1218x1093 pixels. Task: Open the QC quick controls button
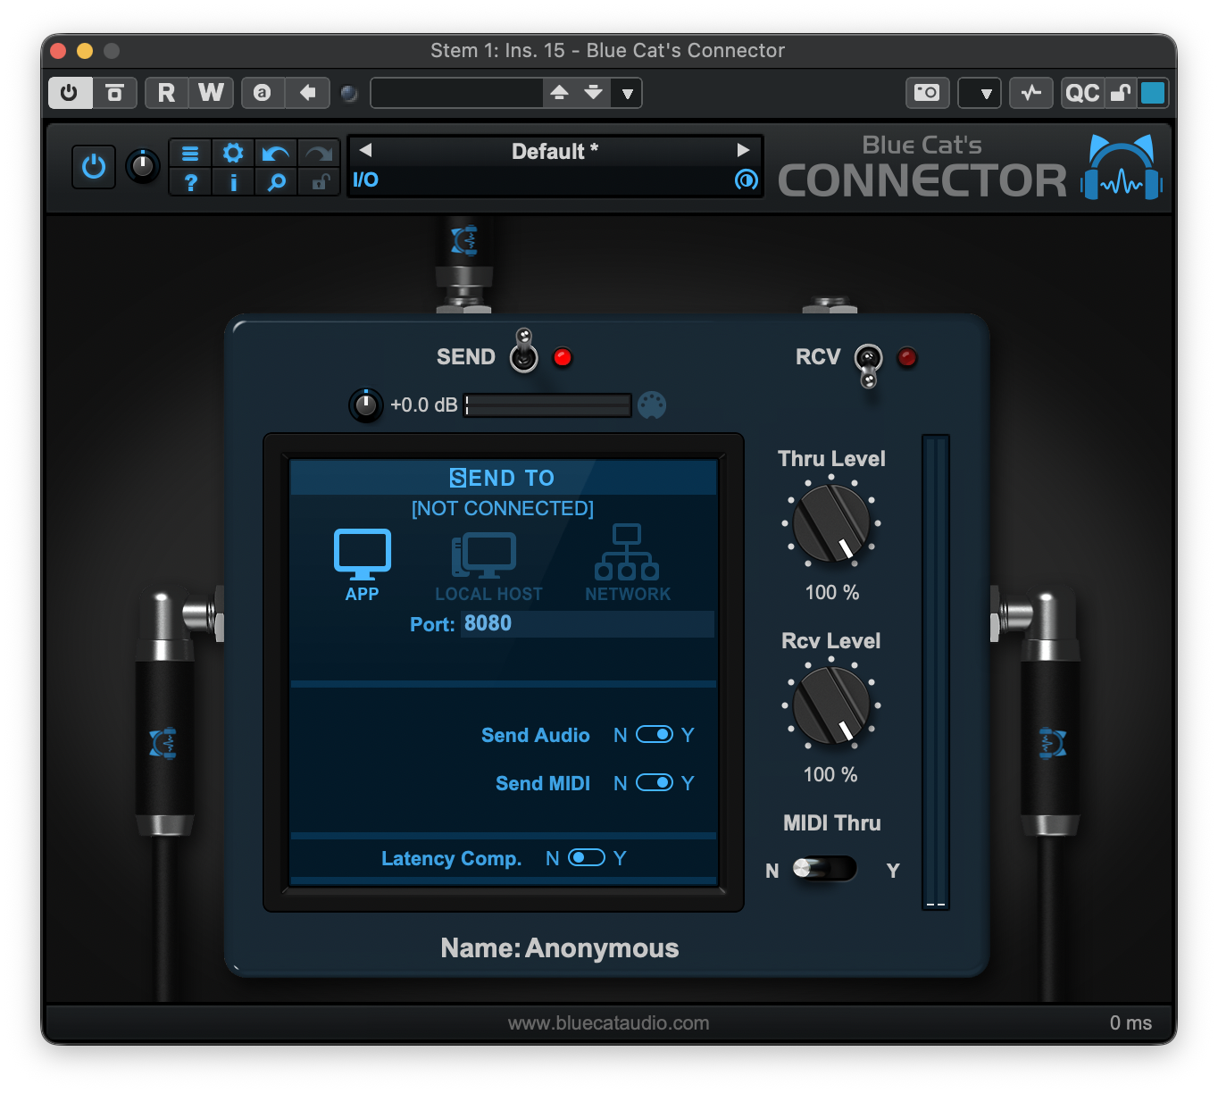click(1083, 93)
